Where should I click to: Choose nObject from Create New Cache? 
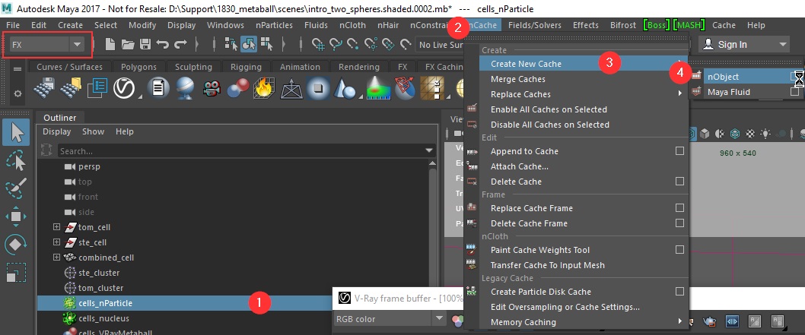point(724,77)
